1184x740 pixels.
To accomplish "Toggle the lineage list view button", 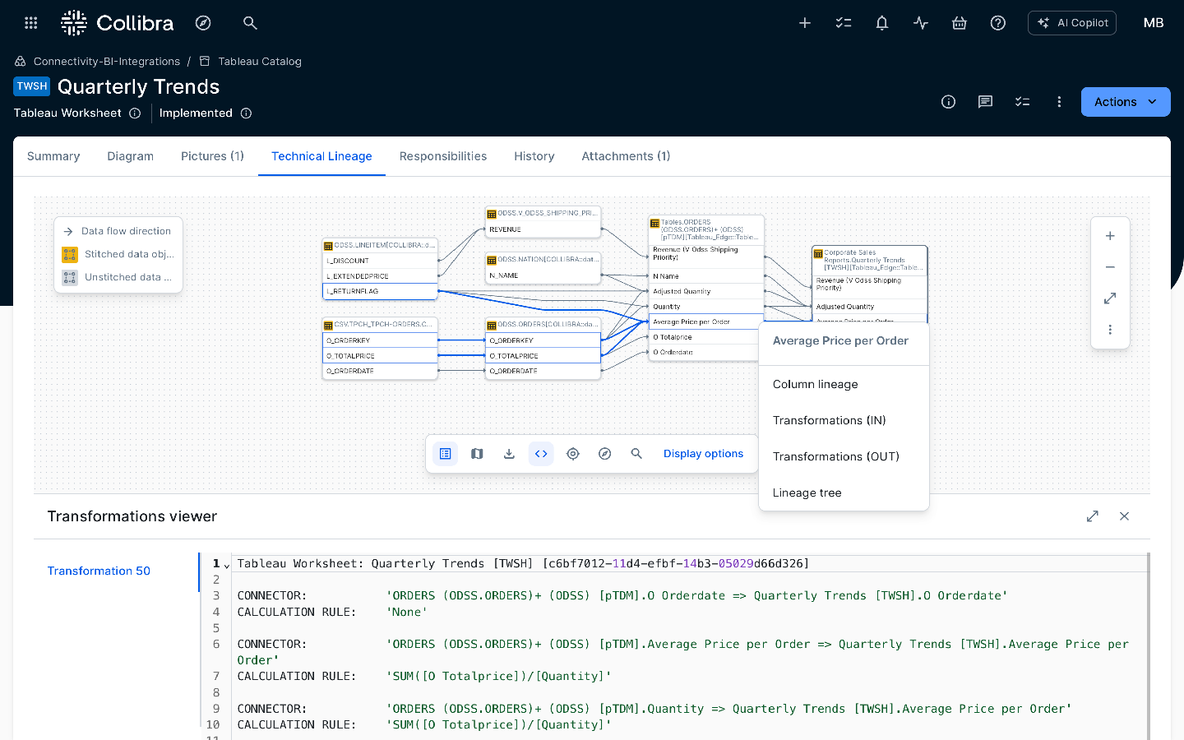I will [x=445, y=454].
